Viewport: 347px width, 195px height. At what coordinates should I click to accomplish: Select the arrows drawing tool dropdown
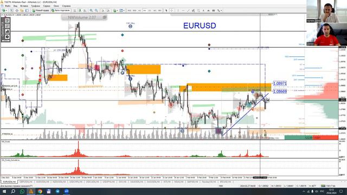(x=219, y=10)
